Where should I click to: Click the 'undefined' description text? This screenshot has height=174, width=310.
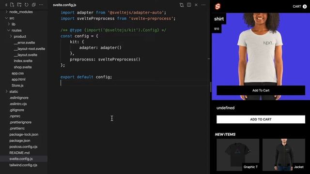pyautogui.click(x=225, y=108)
